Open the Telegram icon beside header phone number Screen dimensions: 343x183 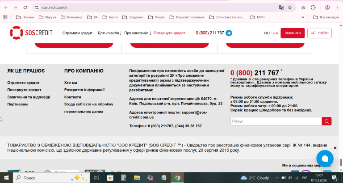229,33
